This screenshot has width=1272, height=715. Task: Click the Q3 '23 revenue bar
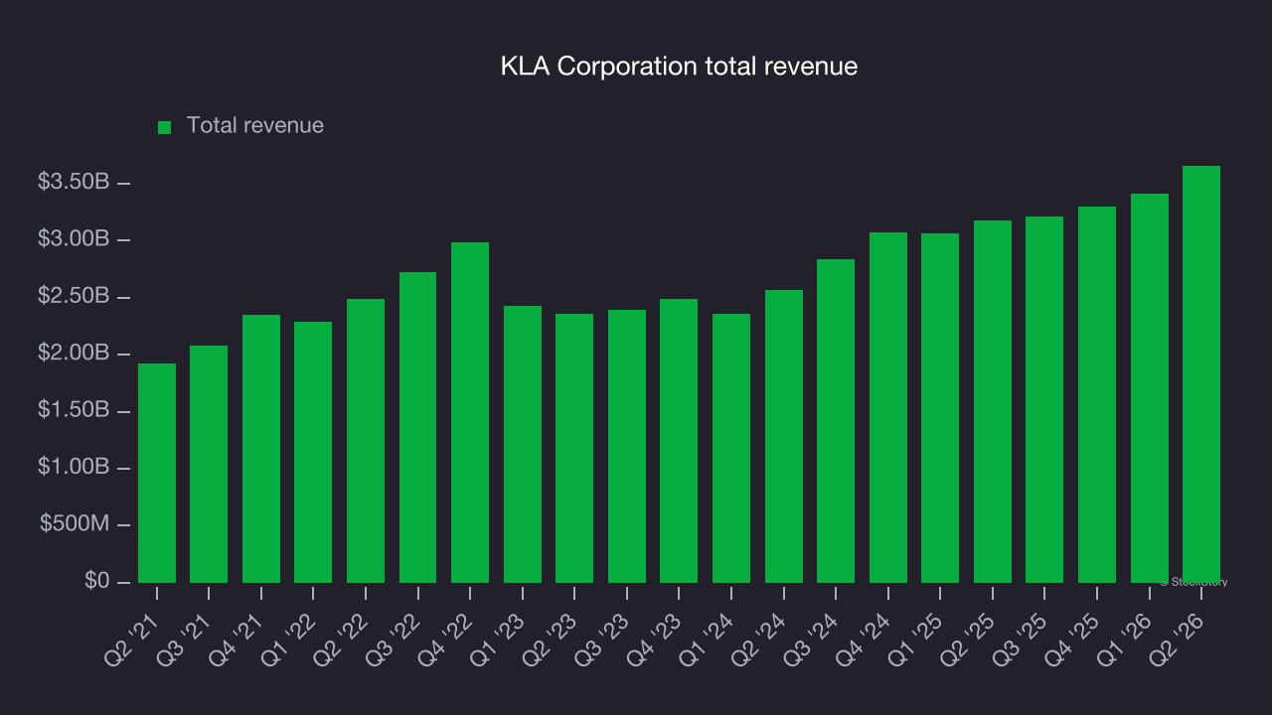(627, 446)
